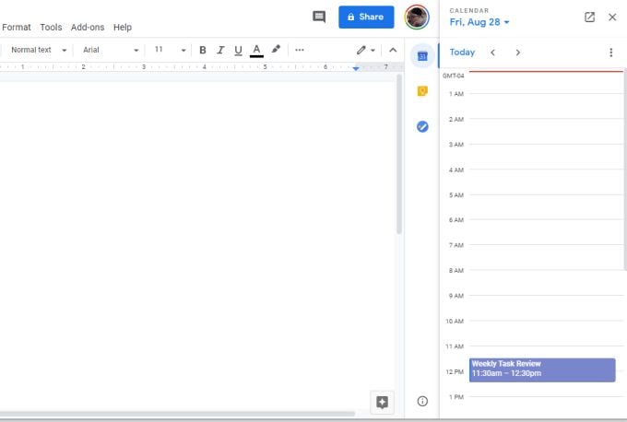
Task: Open the Keep notes side panel icon
Action: 422,91
